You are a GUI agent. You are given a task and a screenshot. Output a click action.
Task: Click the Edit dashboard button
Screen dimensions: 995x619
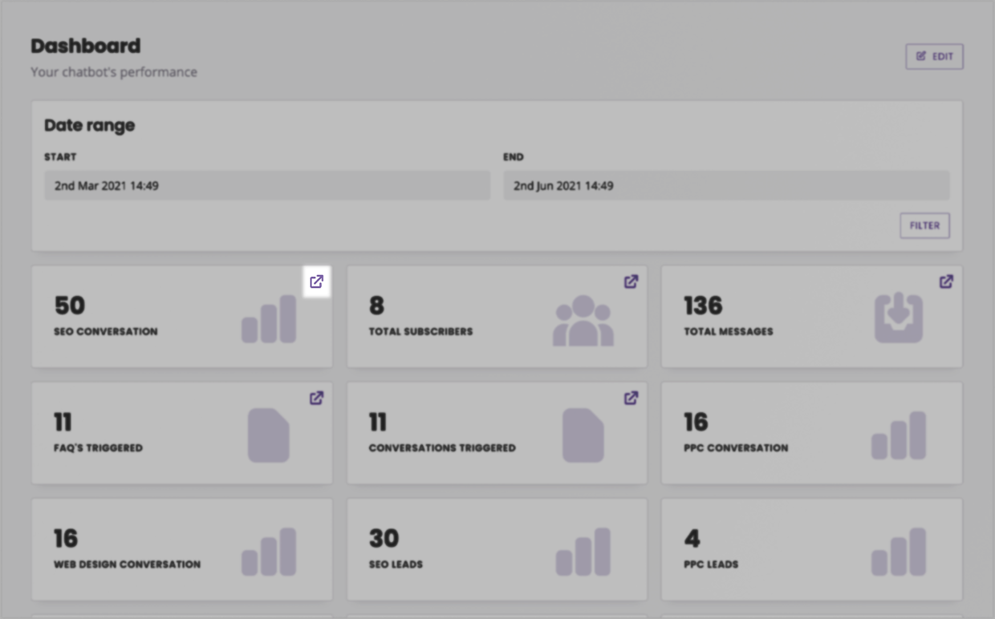tap(934, 56)
